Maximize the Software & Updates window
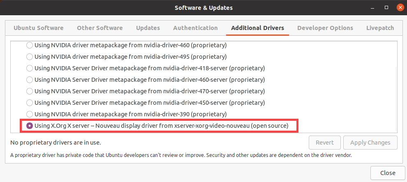 pyautogui.click(x=386, y=8)
